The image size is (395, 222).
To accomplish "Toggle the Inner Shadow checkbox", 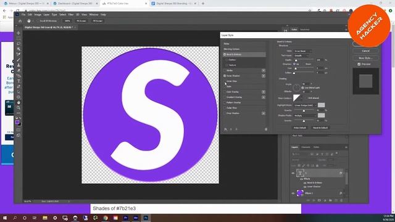I will pyautogui.click(x=225, y=76).
